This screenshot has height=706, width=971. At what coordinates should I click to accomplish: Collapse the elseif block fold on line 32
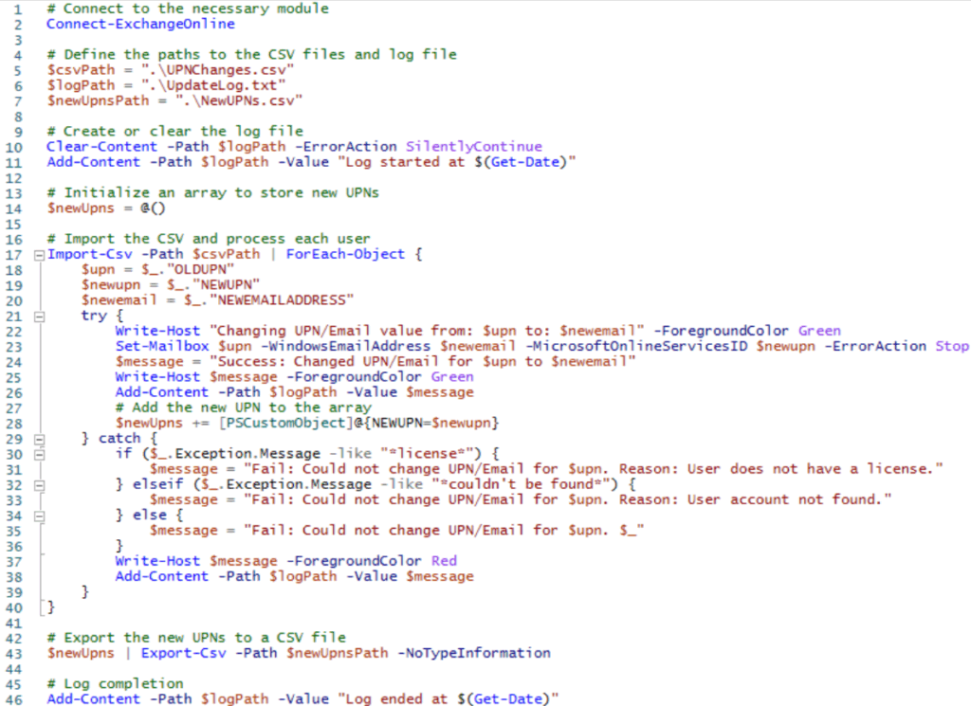tap(39, 486)
